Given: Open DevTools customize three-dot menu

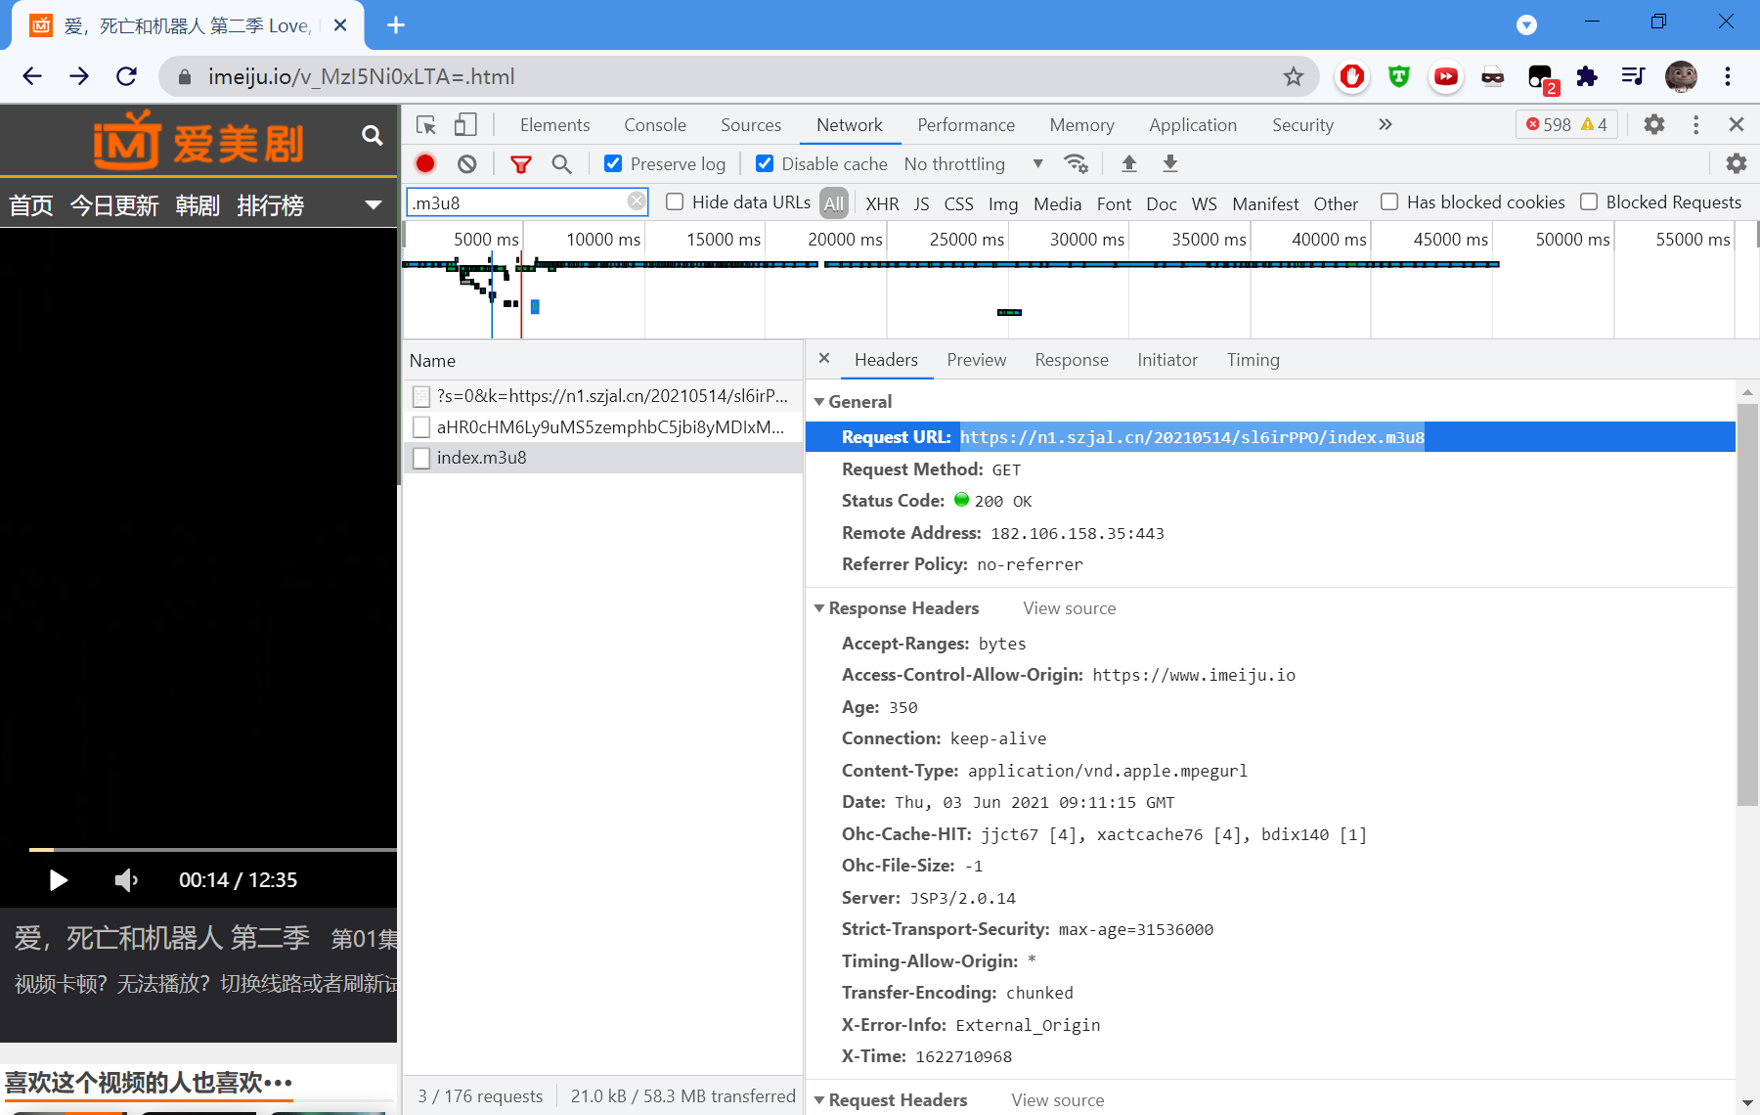Looking at the screenshot, I should [1695, 124].
